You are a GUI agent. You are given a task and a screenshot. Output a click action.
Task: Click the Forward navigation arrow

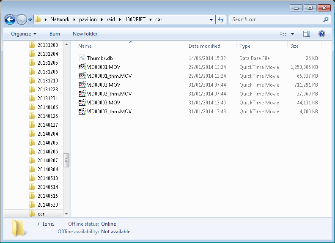[22, 19]
